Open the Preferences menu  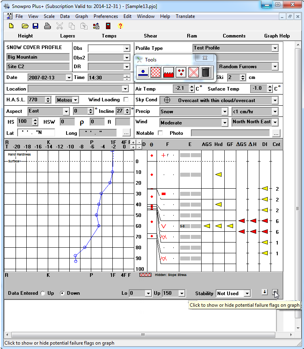(106, 16)
